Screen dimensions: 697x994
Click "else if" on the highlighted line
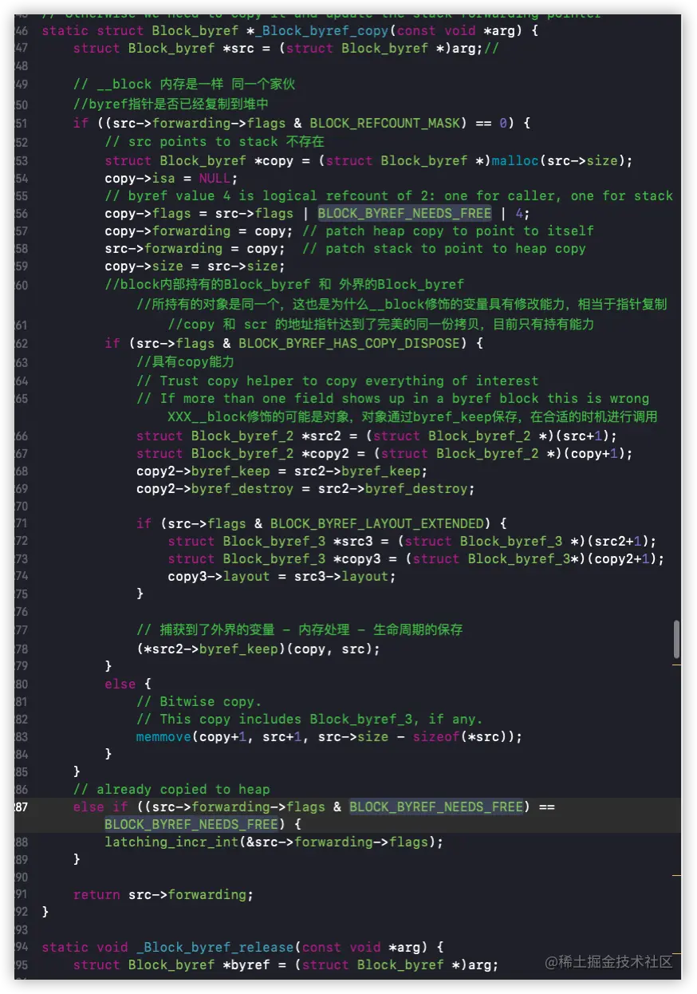(100, 807)
